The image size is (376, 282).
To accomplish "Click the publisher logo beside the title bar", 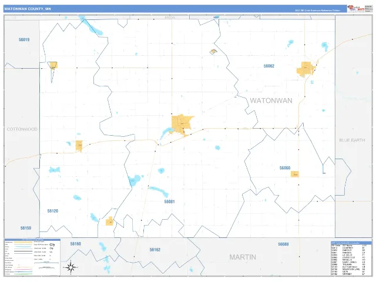I will [x=356, y=8].
